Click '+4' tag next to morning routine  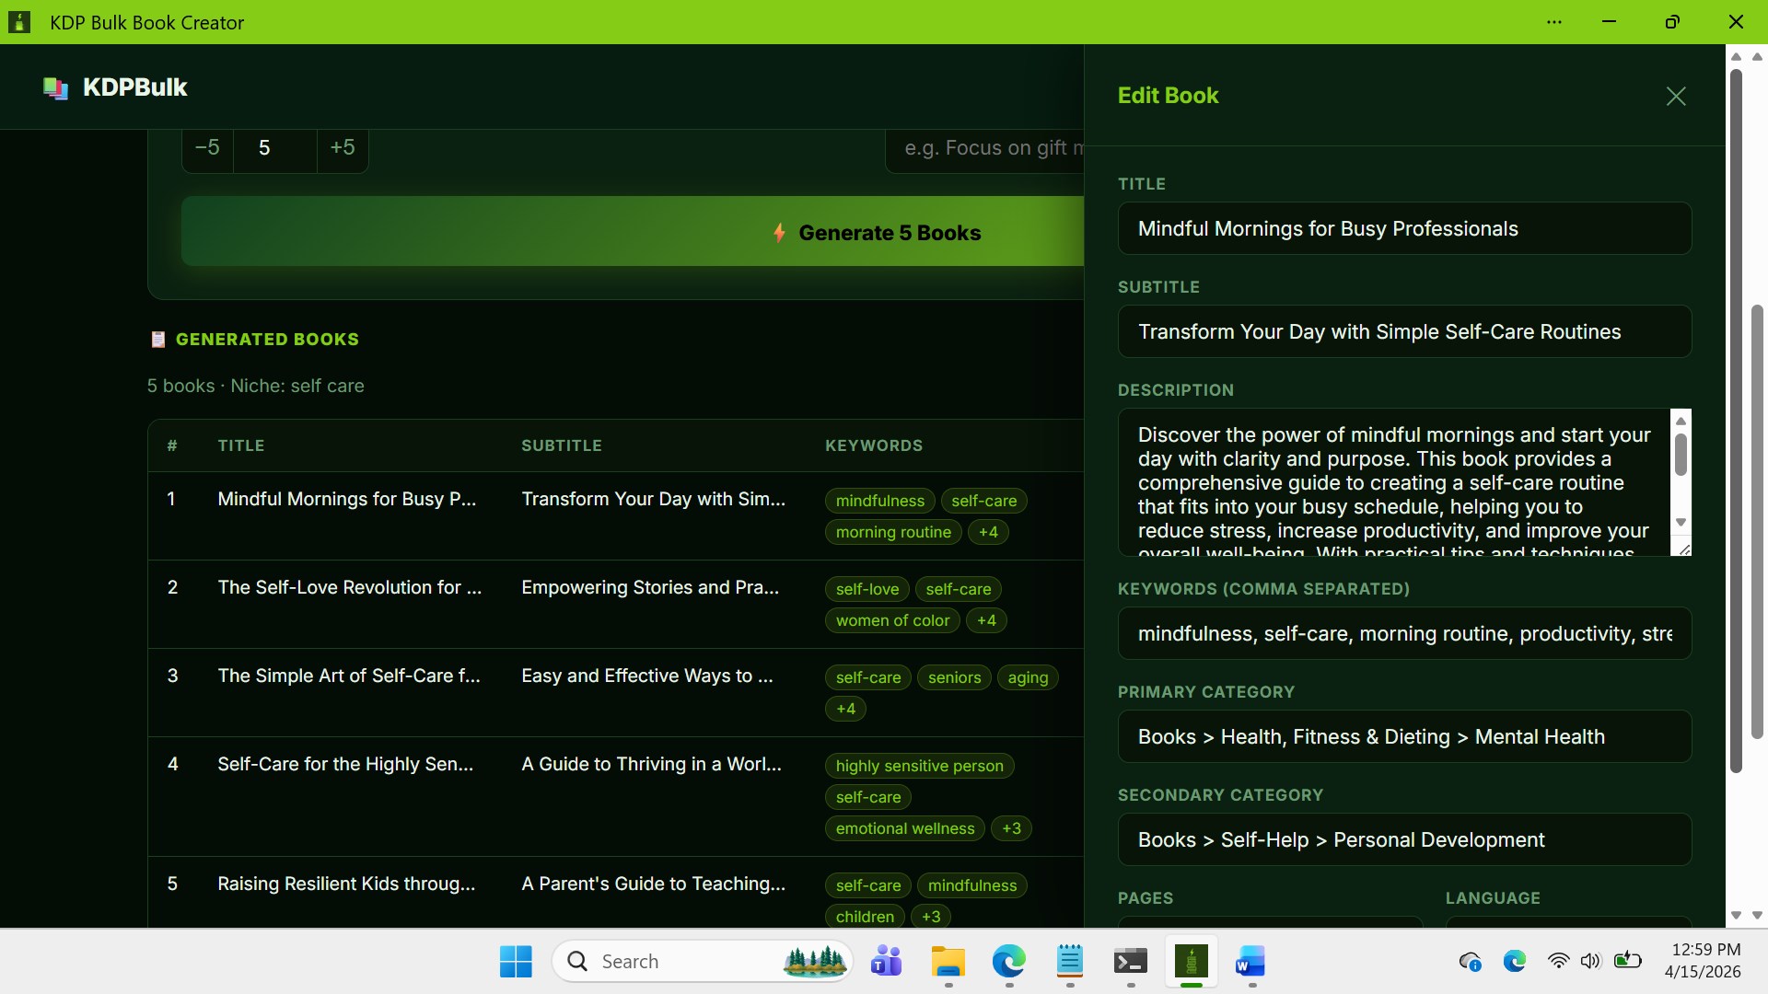tap(988, 532)
